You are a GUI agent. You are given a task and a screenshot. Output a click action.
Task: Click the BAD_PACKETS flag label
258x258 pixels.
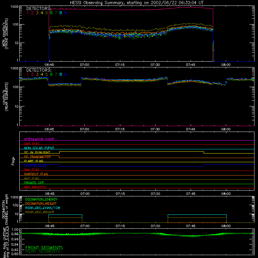35,187
